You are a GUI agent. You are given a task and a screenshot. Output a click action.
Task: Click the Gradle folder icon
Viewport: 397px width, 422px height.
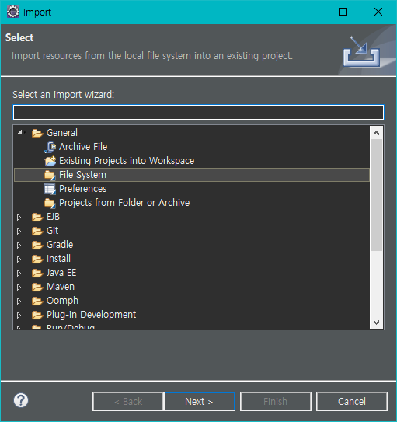(x=37, y=245)
